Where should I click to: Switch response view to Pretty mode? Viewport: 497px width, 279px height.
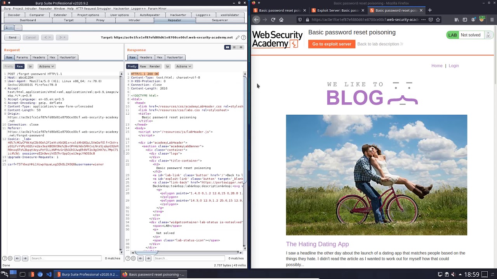[x=132, y=67]
